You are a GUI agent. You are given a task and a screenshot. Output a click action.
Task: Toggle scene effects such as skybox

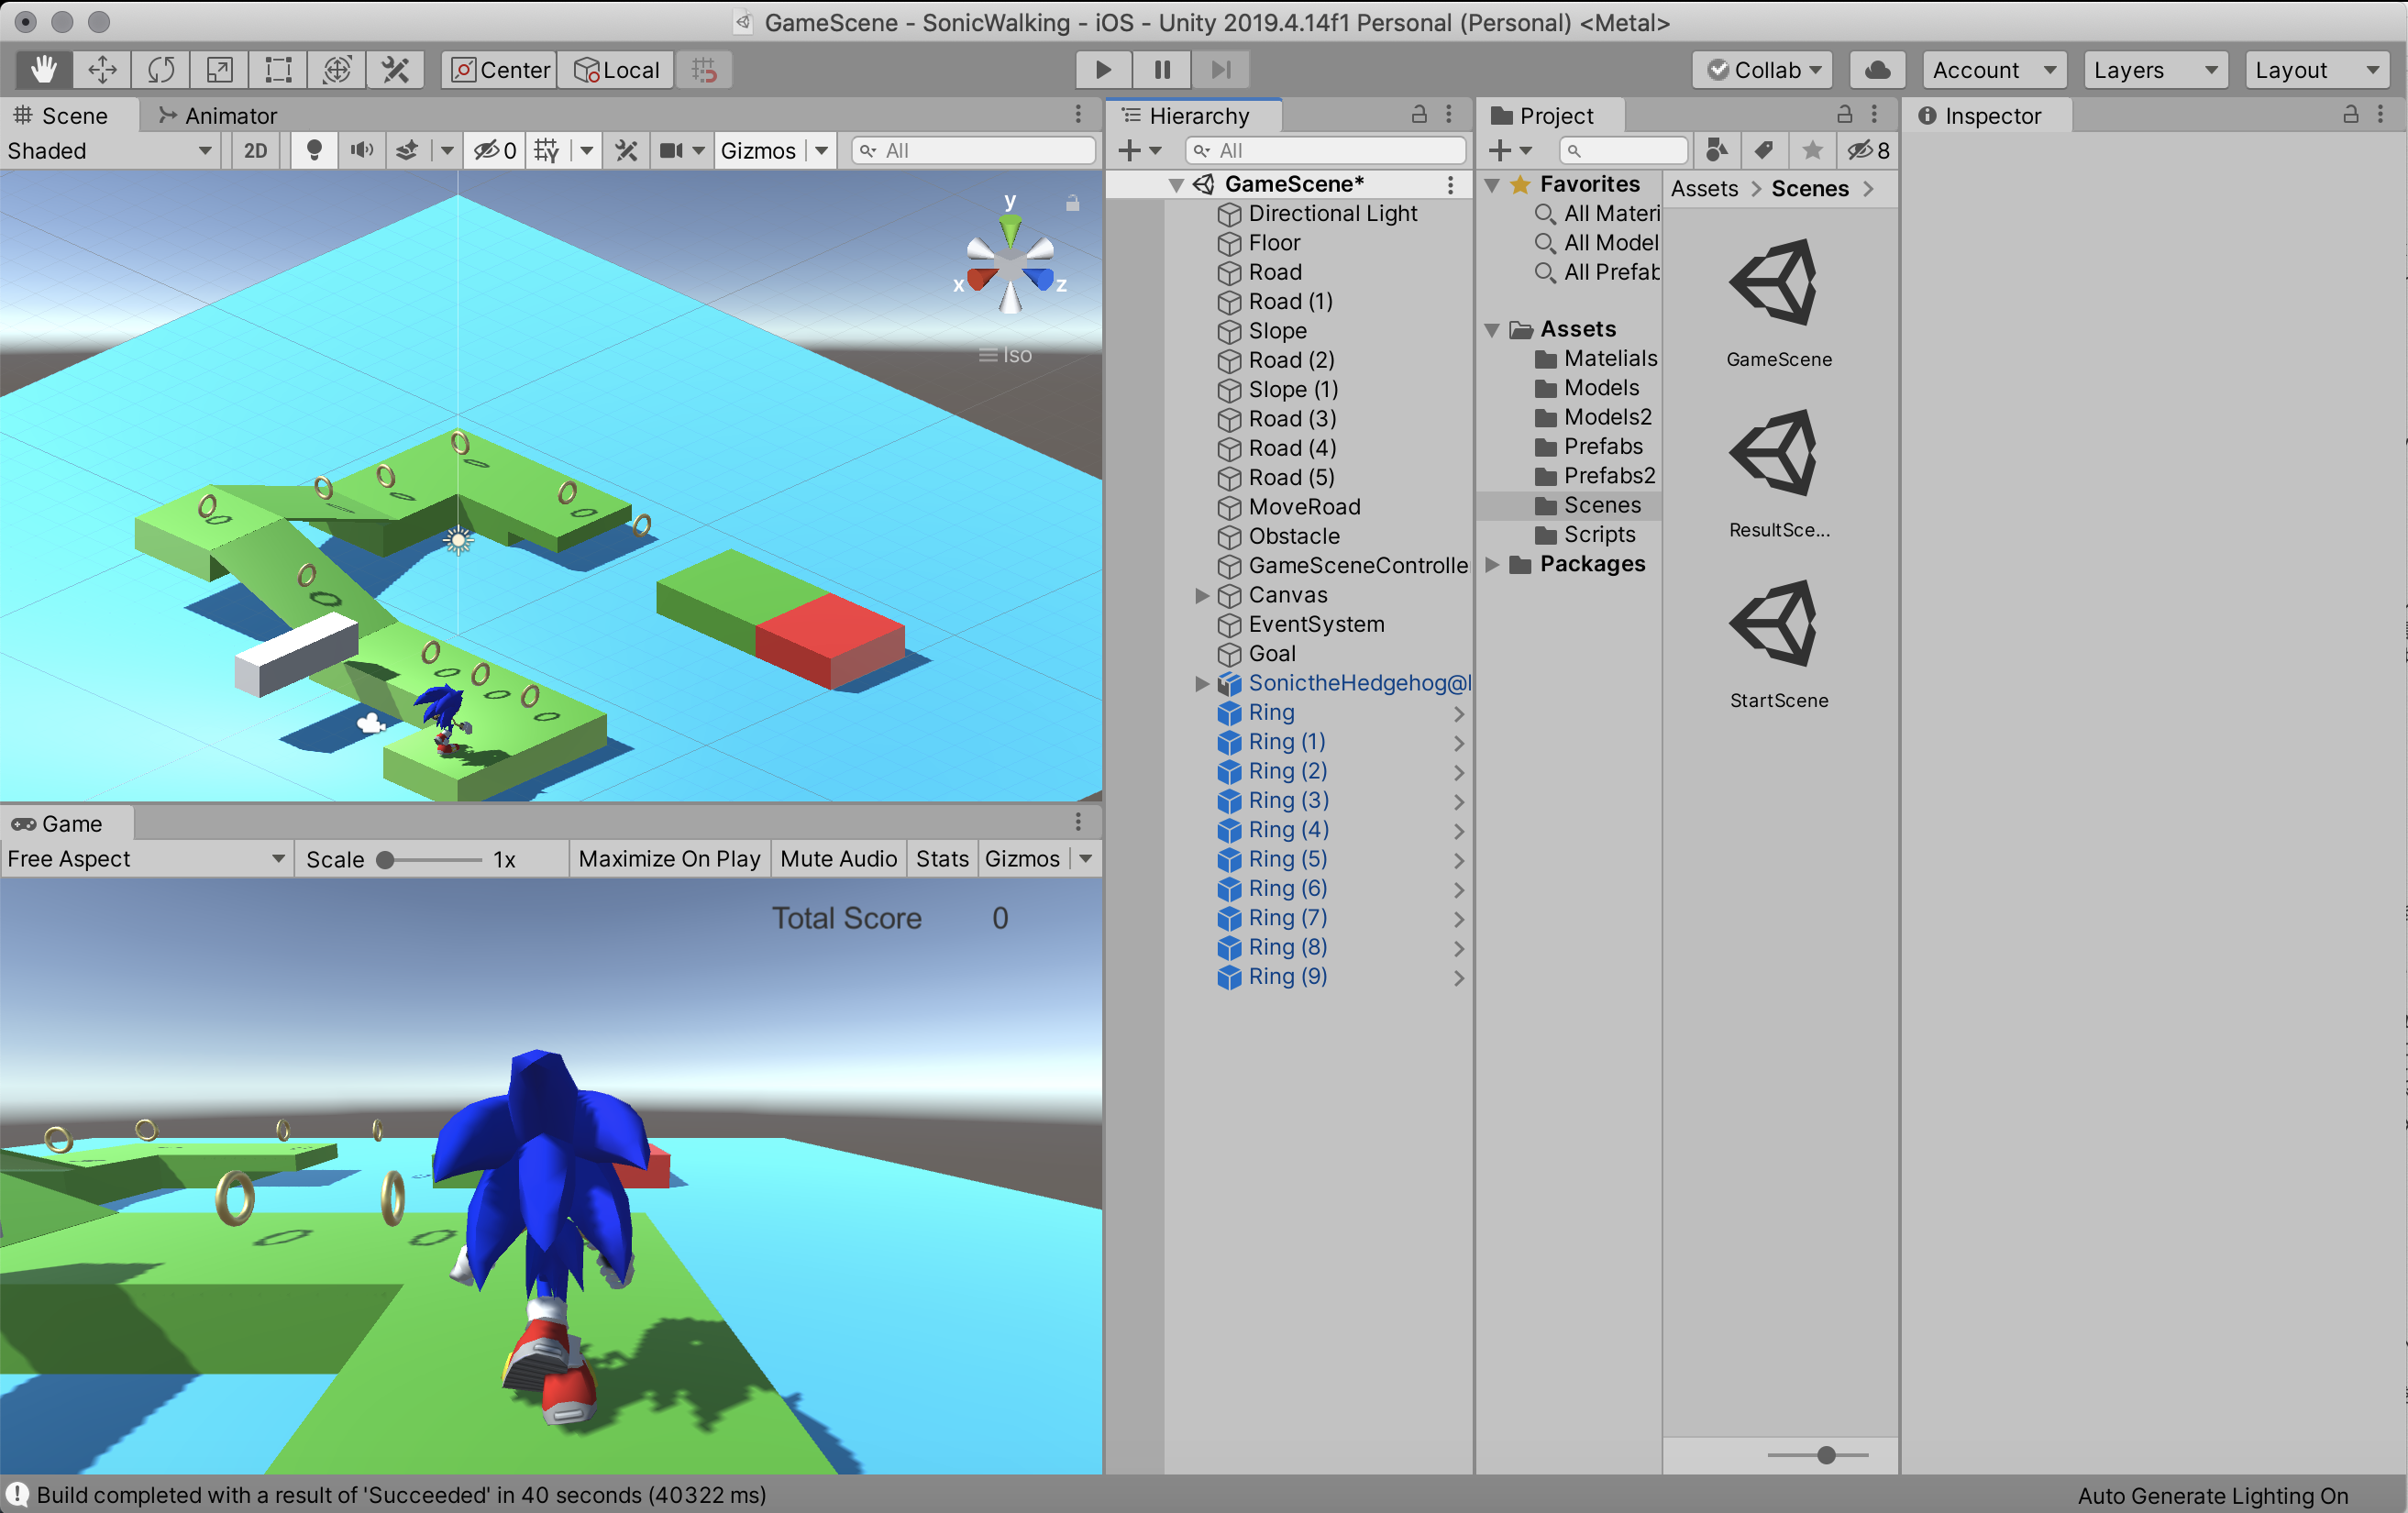(x=407, y=151)
